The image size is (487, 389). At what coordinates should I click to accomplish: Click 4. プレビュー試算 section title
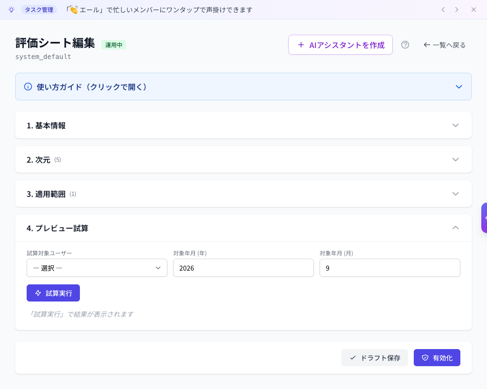pyautogui.click(x=58, y=228)
